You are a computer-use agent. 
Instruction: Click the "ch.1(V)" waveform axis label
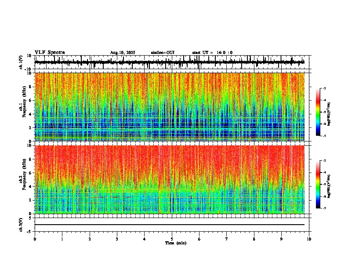(x=21, y=62)
